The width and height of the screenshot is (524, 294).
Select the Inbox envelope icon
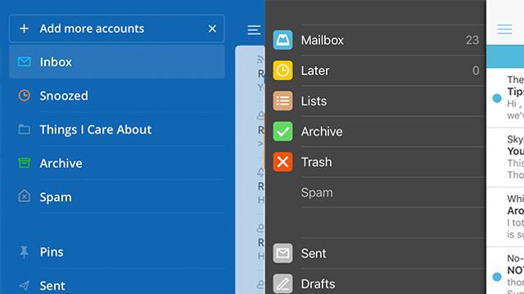click(25, 62)
